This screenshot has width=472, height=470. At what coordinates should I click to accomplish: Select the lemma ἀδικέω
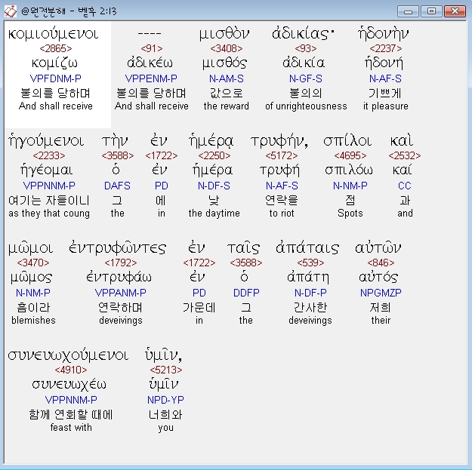[x=150, y=63]
